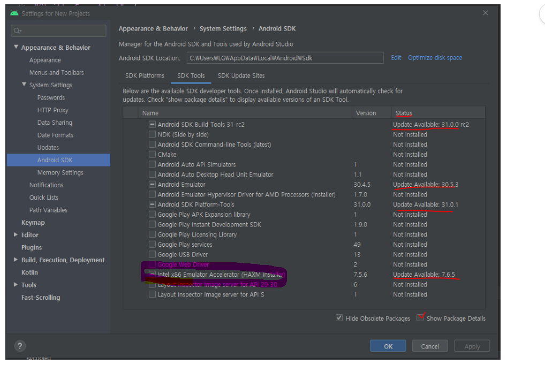Screen dimensions: 545x372
Task: Click the Cancel button
Action: click(430, 346)
